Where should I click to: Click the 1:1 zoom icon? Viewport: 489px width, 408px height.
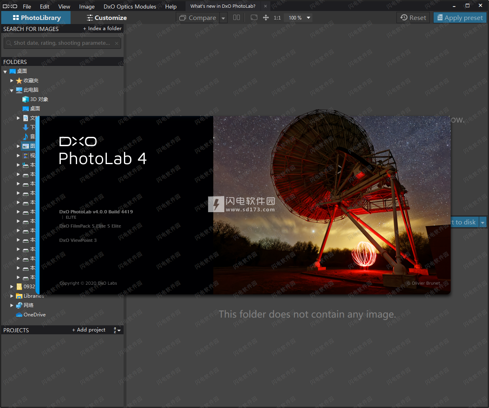click(277, 18)
